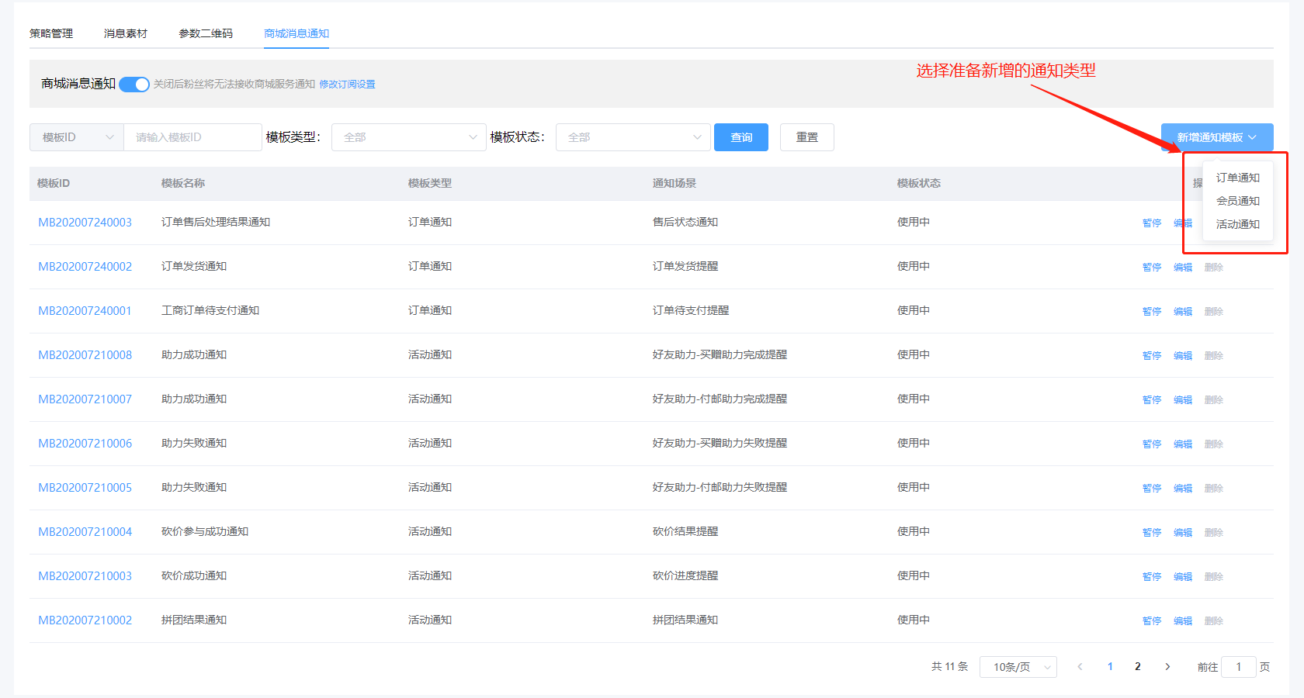Choose 会员通知 from the new template menu
Viewport: 1304px width, 698px height.
point(1237,201)
